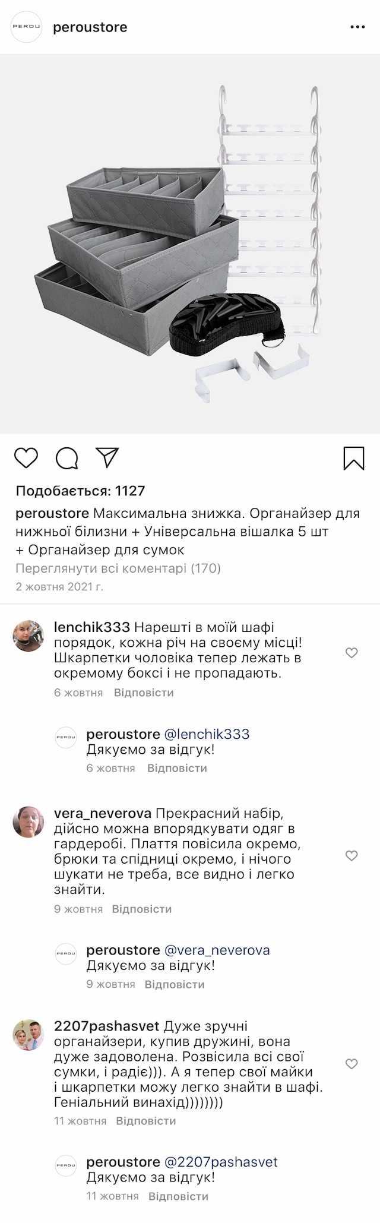380x1223 pixels.
Task: Reply to 2207pashasvet's comment from 11 жовтня
Action: (146, 1121)
